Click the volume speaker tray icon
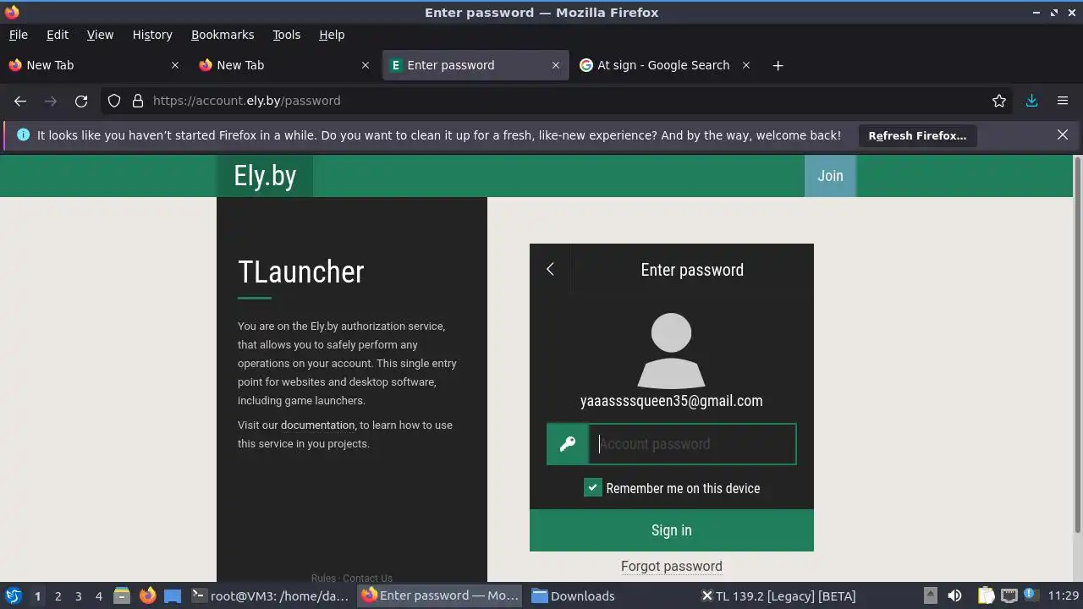This screenshot has width=1083, height=609. click(954, 595)
